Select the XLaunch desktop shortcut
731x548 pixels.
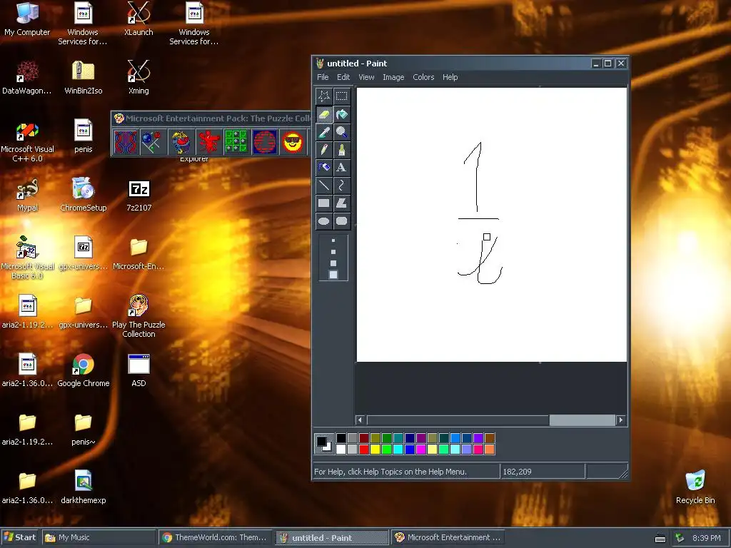(x=138, y=19)
